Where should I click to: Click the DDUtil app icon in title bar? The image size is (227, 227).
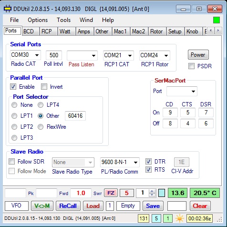click(x=8, y=9)
